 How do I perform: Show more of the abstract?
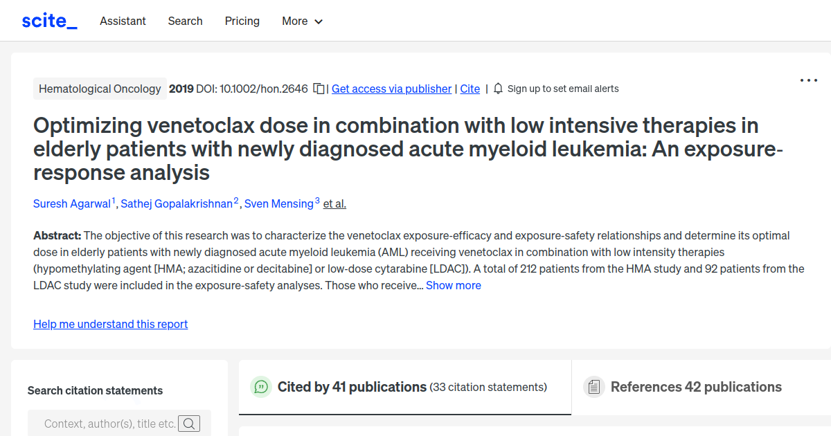point(453,285)
